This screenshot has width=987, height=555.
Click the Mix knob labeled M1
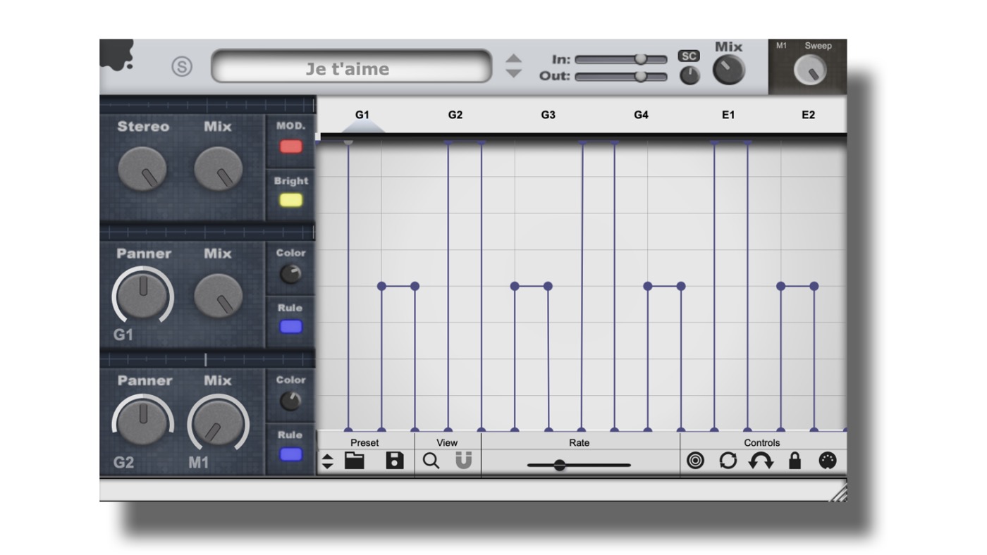click(x=218, y=424)
